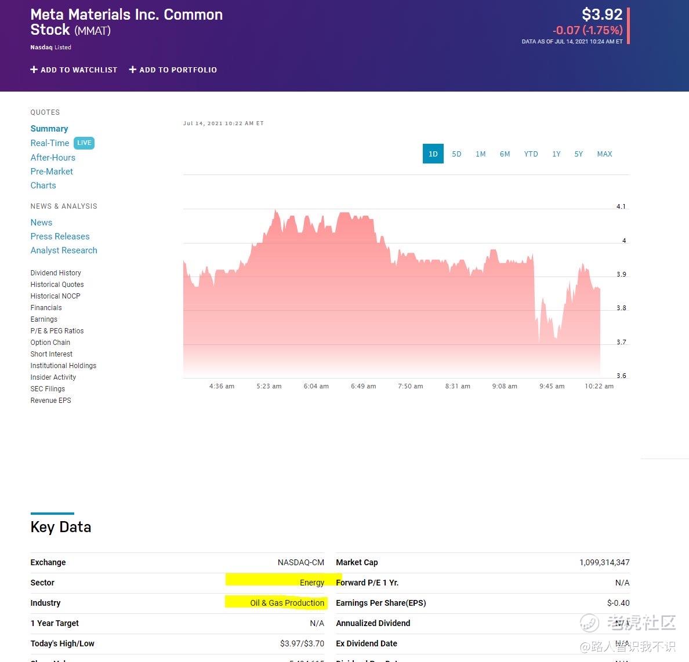The width and height of the screenshot is (689, 662).
Task: Open Revenue EPS
Action: click(x=50, y=400)
